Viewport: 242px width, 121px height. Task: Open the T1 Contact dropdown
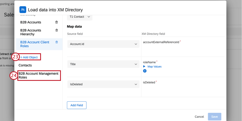point(80,17)
